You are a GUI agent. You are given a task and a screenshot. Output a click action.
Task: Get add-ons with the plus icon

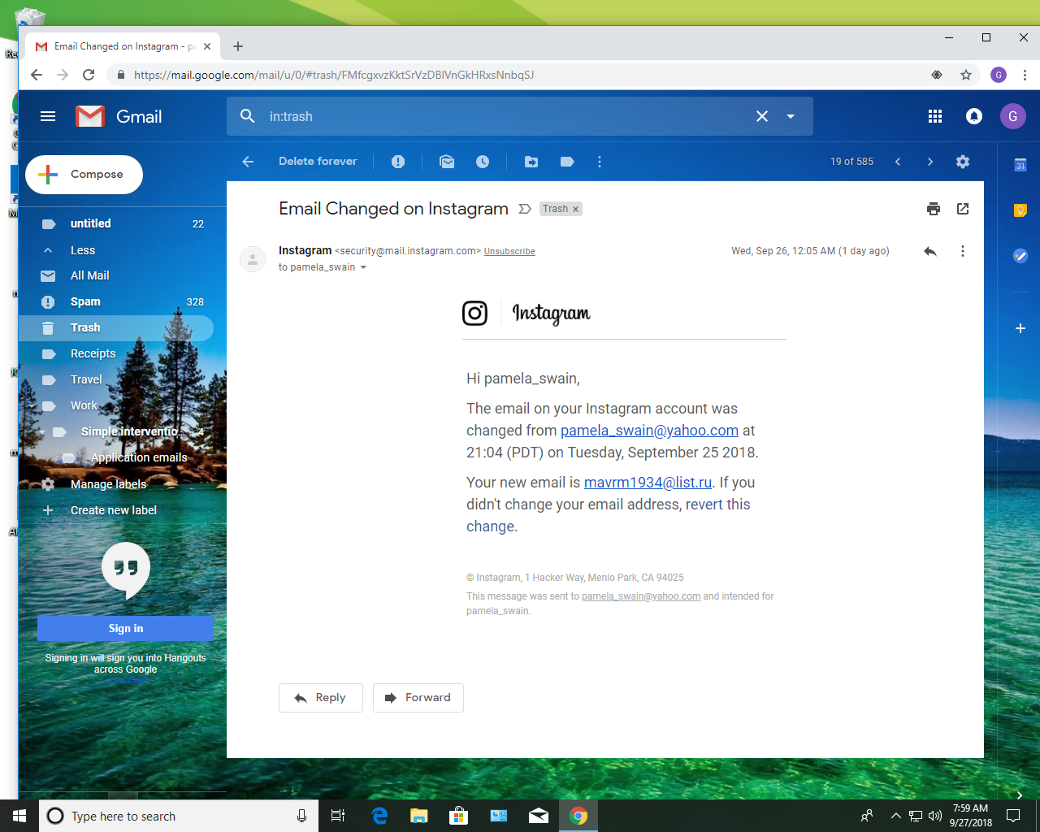(1020, 328)
